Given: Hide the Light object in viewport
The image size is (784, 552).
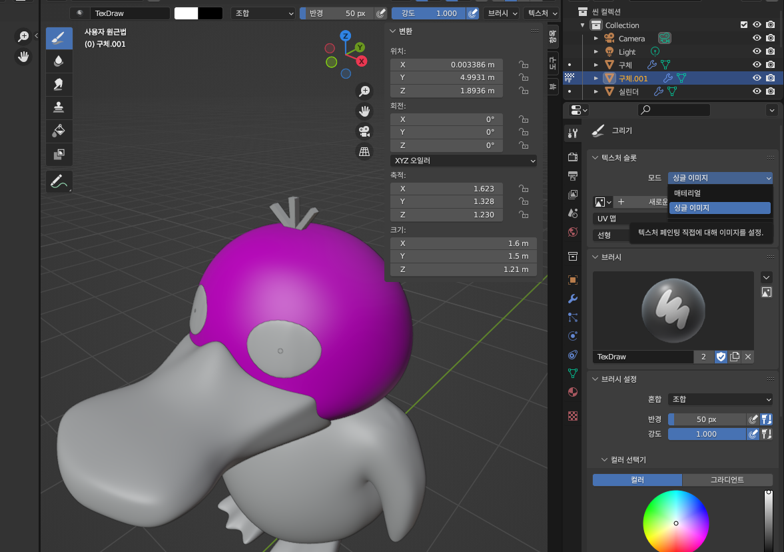Looking at the screenshot, I should (757, 51).
